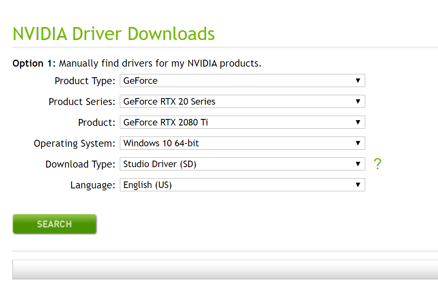Click the Product Type label
Screen dimensions: 438x282
click(x=85, y=81)
